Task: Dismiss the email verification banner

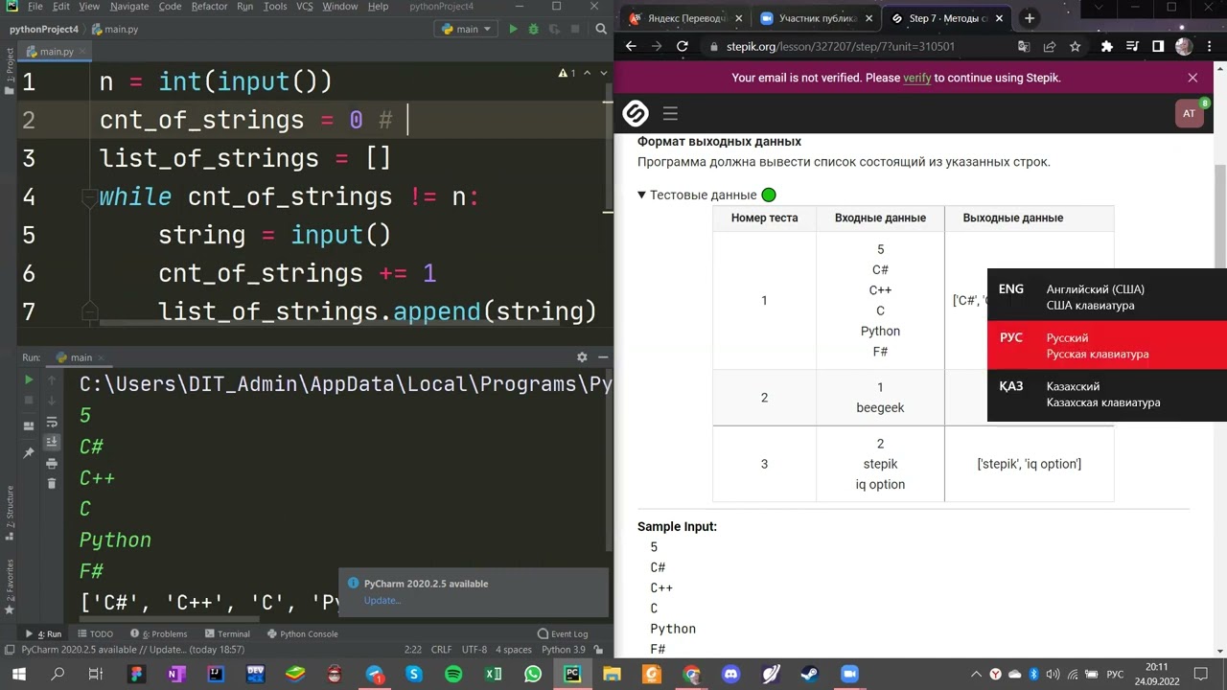Action: pyautogui.click(x=1192, y=78)
